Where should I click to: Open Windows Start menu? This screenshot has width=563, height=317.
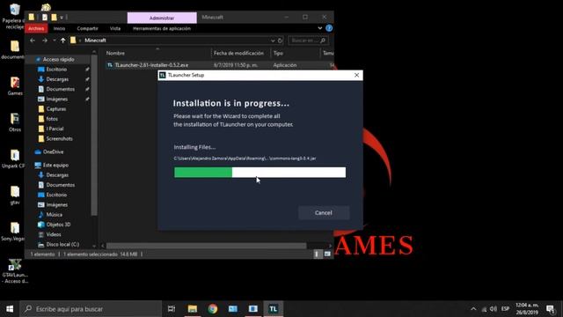(x=10, y=309)
